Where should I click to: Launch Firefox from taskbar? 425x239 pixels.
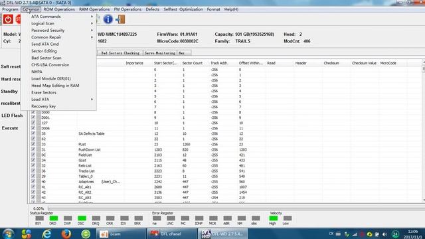click(66, 234)
